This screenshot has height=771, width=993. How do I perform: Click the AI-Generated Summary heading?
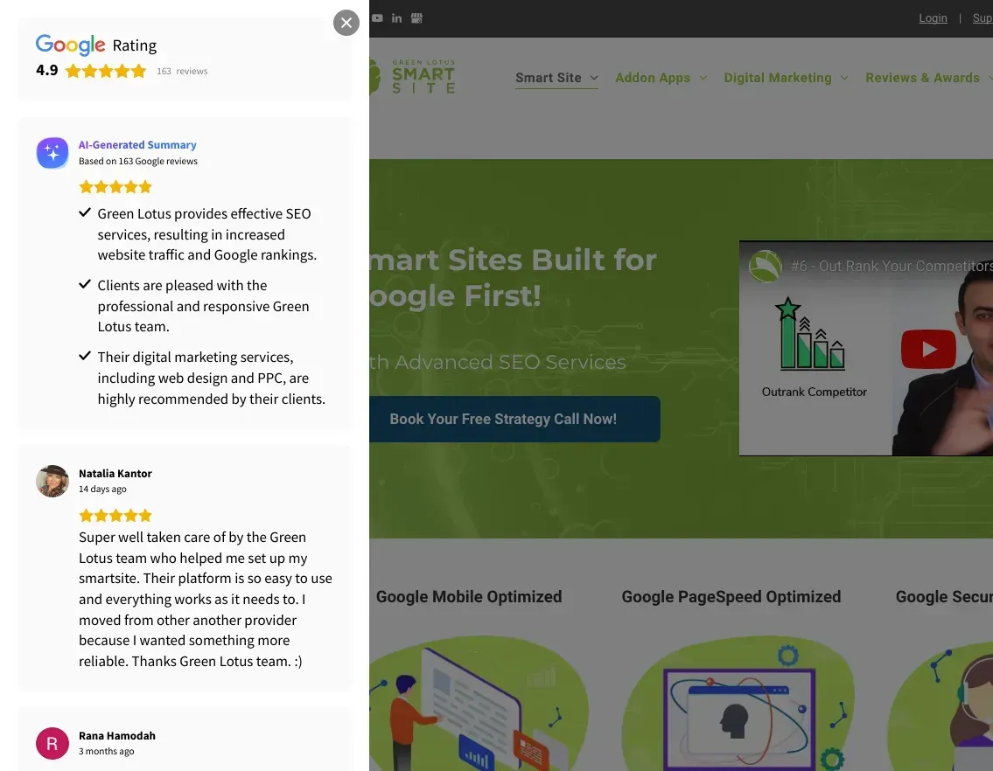[137, 145]
